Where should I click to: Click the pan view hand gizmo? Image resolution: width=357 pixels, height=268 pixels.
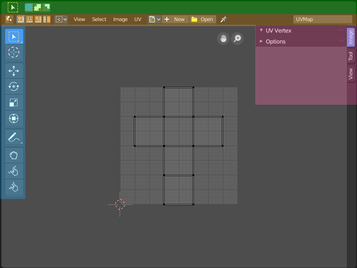223,38
